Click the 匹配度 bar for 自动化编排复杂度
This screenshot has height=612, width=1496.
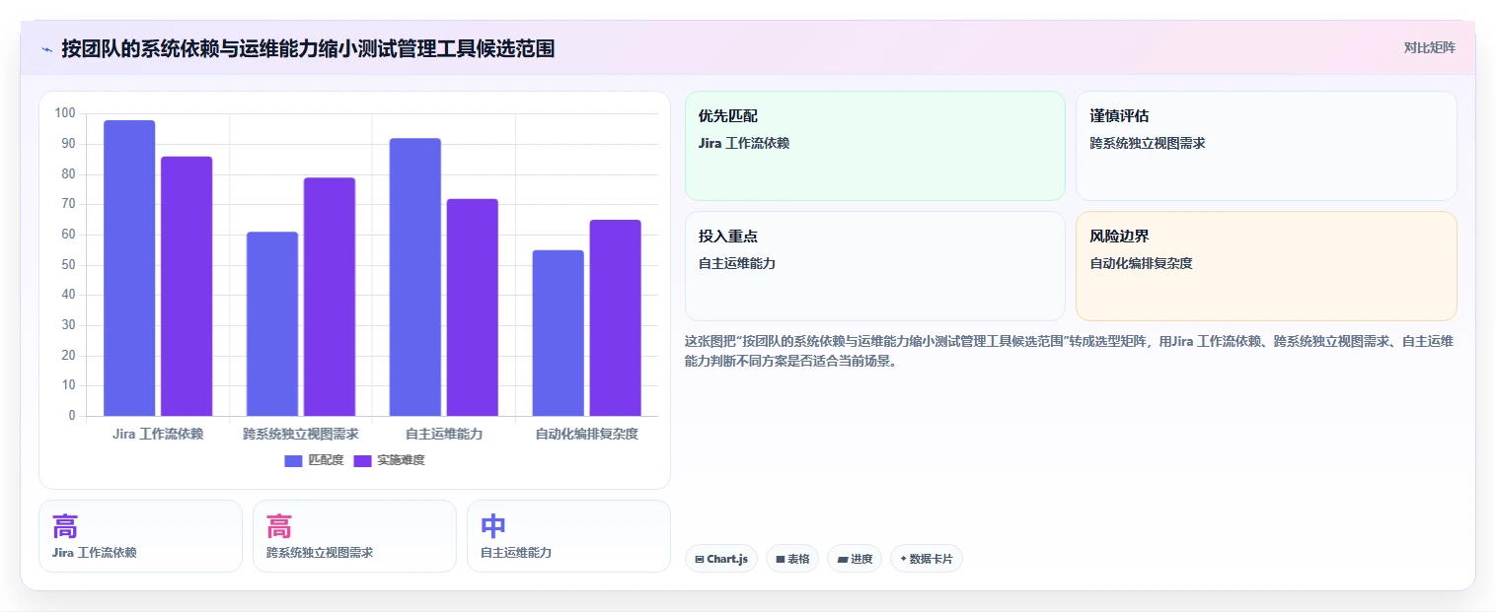click(559, 333)
